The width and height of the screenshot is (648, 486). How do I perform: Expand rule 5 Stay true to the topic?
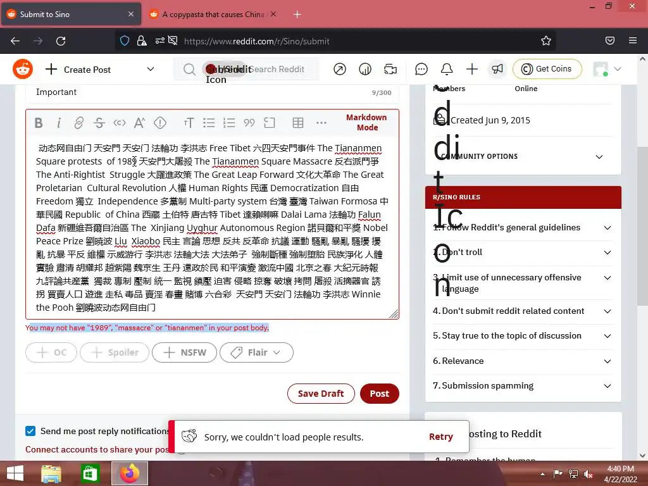point(523,336)
